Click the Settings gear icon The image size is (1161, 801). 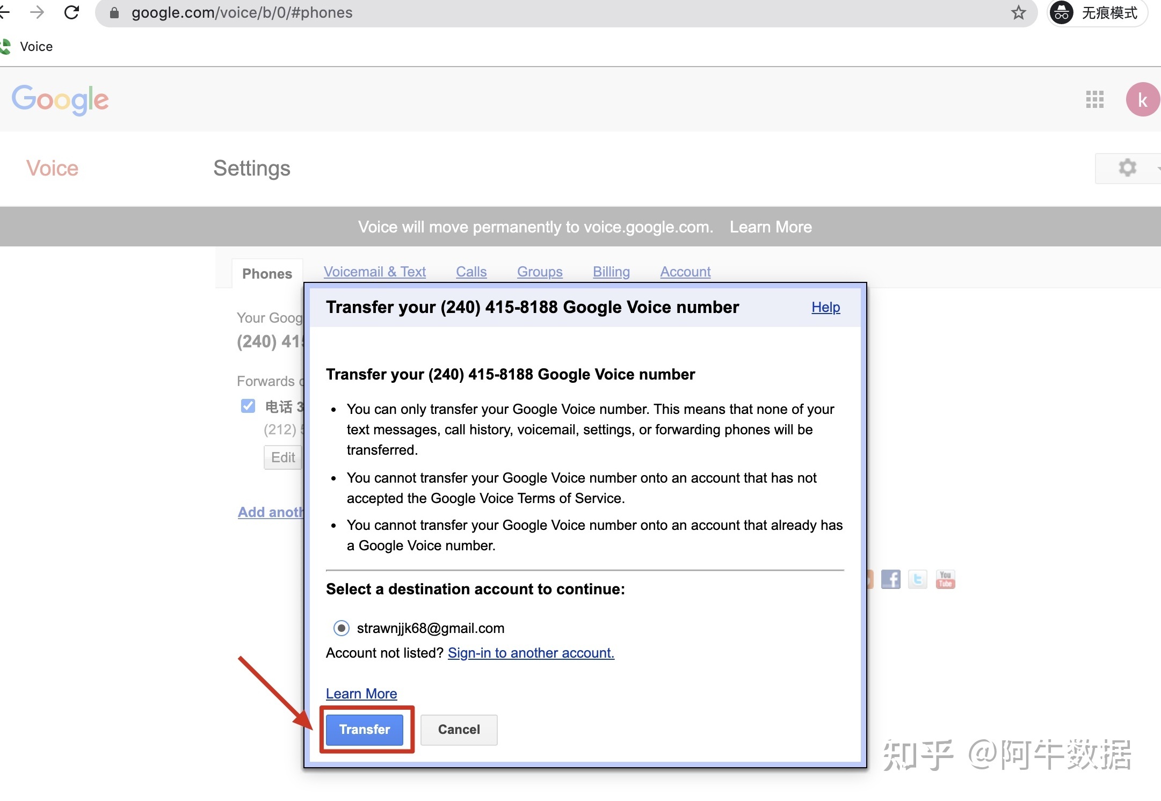pos(1128,168)
